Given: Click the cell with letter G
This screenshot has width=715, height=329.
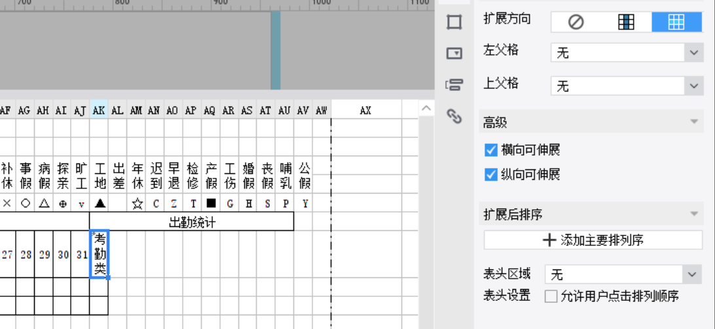Looking at the screenshot, I should 229,204.
